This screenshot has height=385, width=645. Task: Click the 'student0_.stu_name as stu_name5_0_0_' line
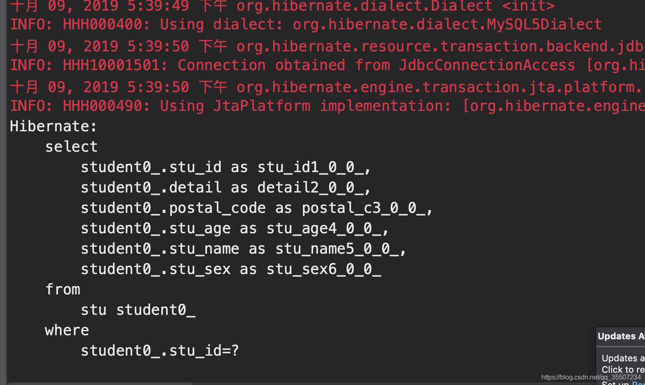[243, 249]
